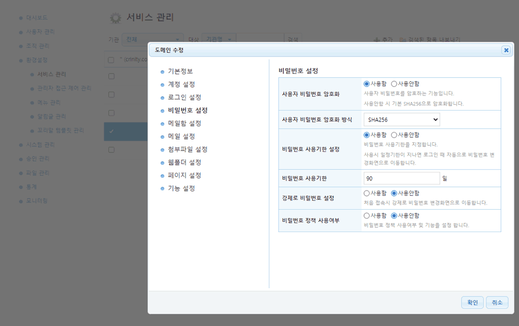Confirm changes with 확인 button
519x326 pixels.
pos(472,302)
